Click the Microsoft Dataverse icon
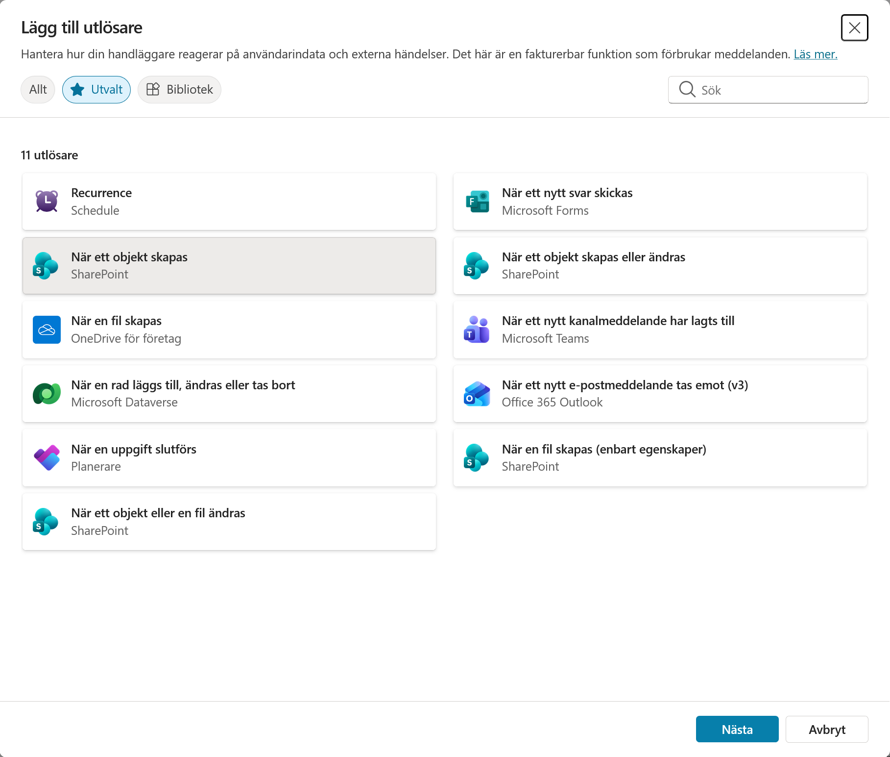Image resolution: width=890 pixels, height=757 pixels. 47,394
